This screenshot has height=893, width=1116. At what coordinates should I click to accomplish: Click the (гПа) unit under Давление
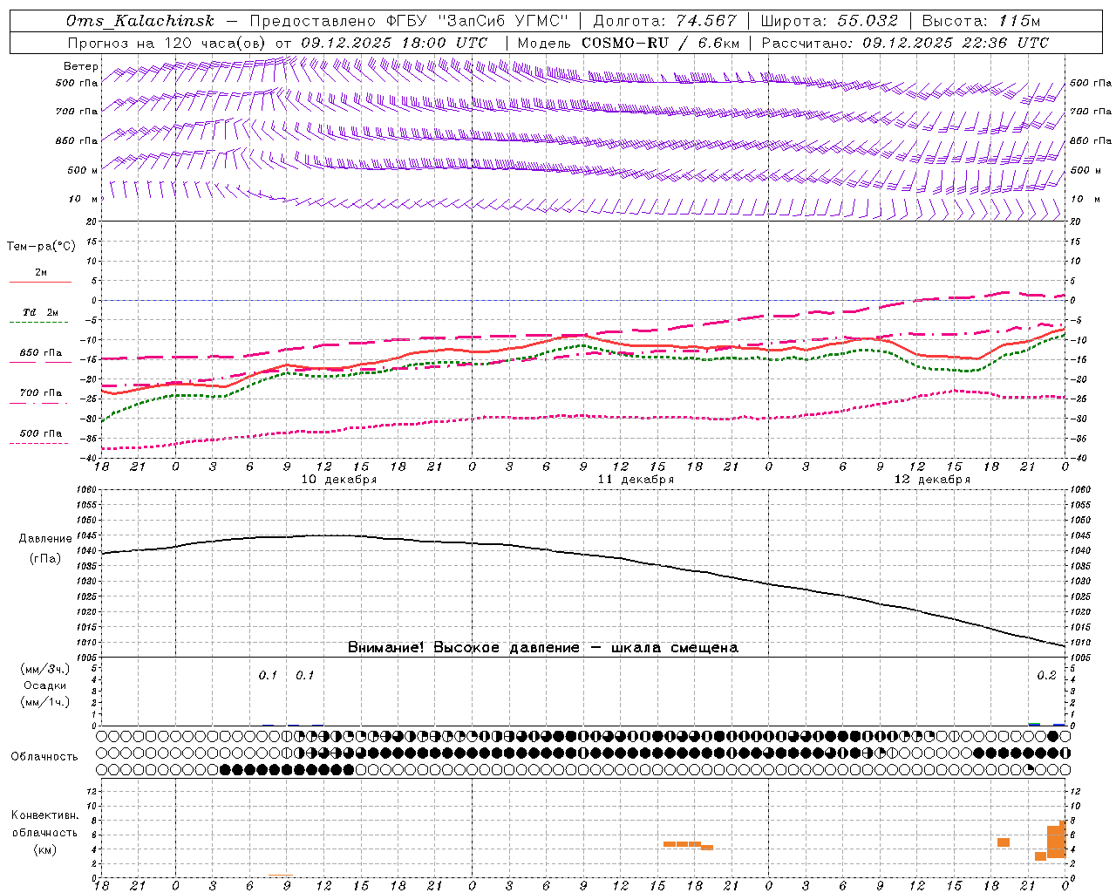[44, 559]
